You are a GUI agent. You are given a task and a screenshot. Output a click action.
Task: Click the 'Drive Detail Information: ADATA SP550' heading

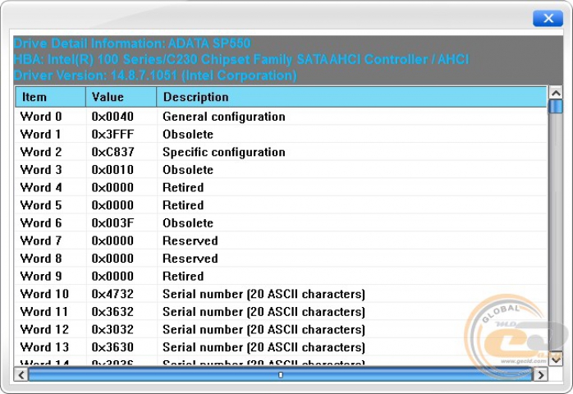pyautogui.click(x=132, y=44)
